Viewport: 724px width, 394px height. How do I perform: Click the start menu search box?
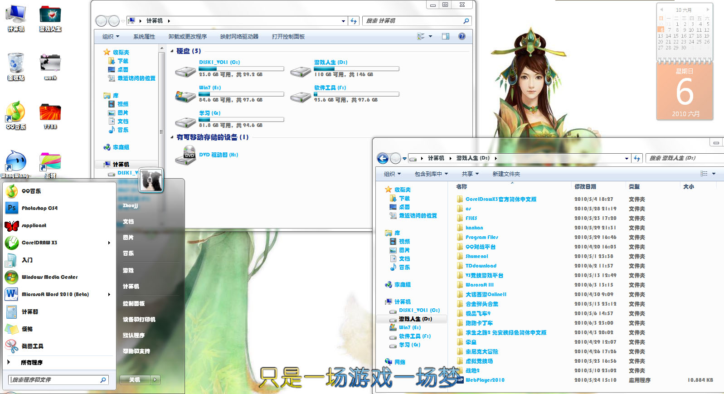(x=58, y=380)
